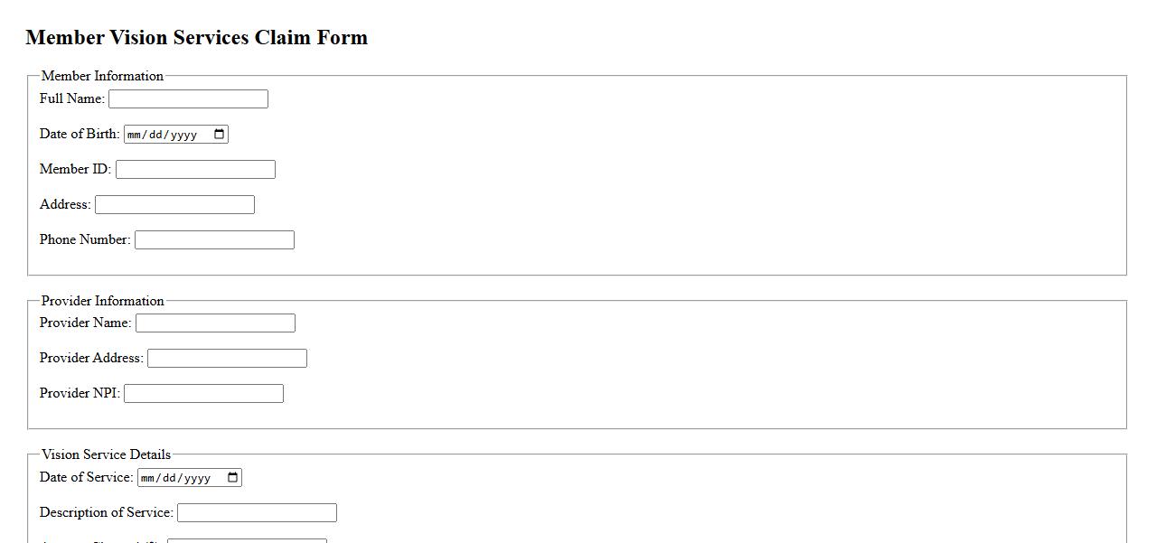This screenshot has width=1155, height=543.
Task: Open the Date of Birth calendar picker
Action: pyautogui.click(x=219, y=135)
